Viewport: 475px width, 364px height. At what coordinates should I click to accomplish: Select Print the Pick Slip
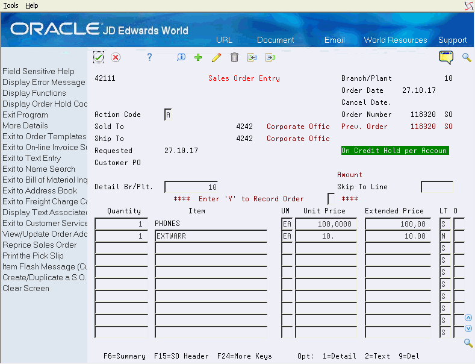[x=33, y=256]
